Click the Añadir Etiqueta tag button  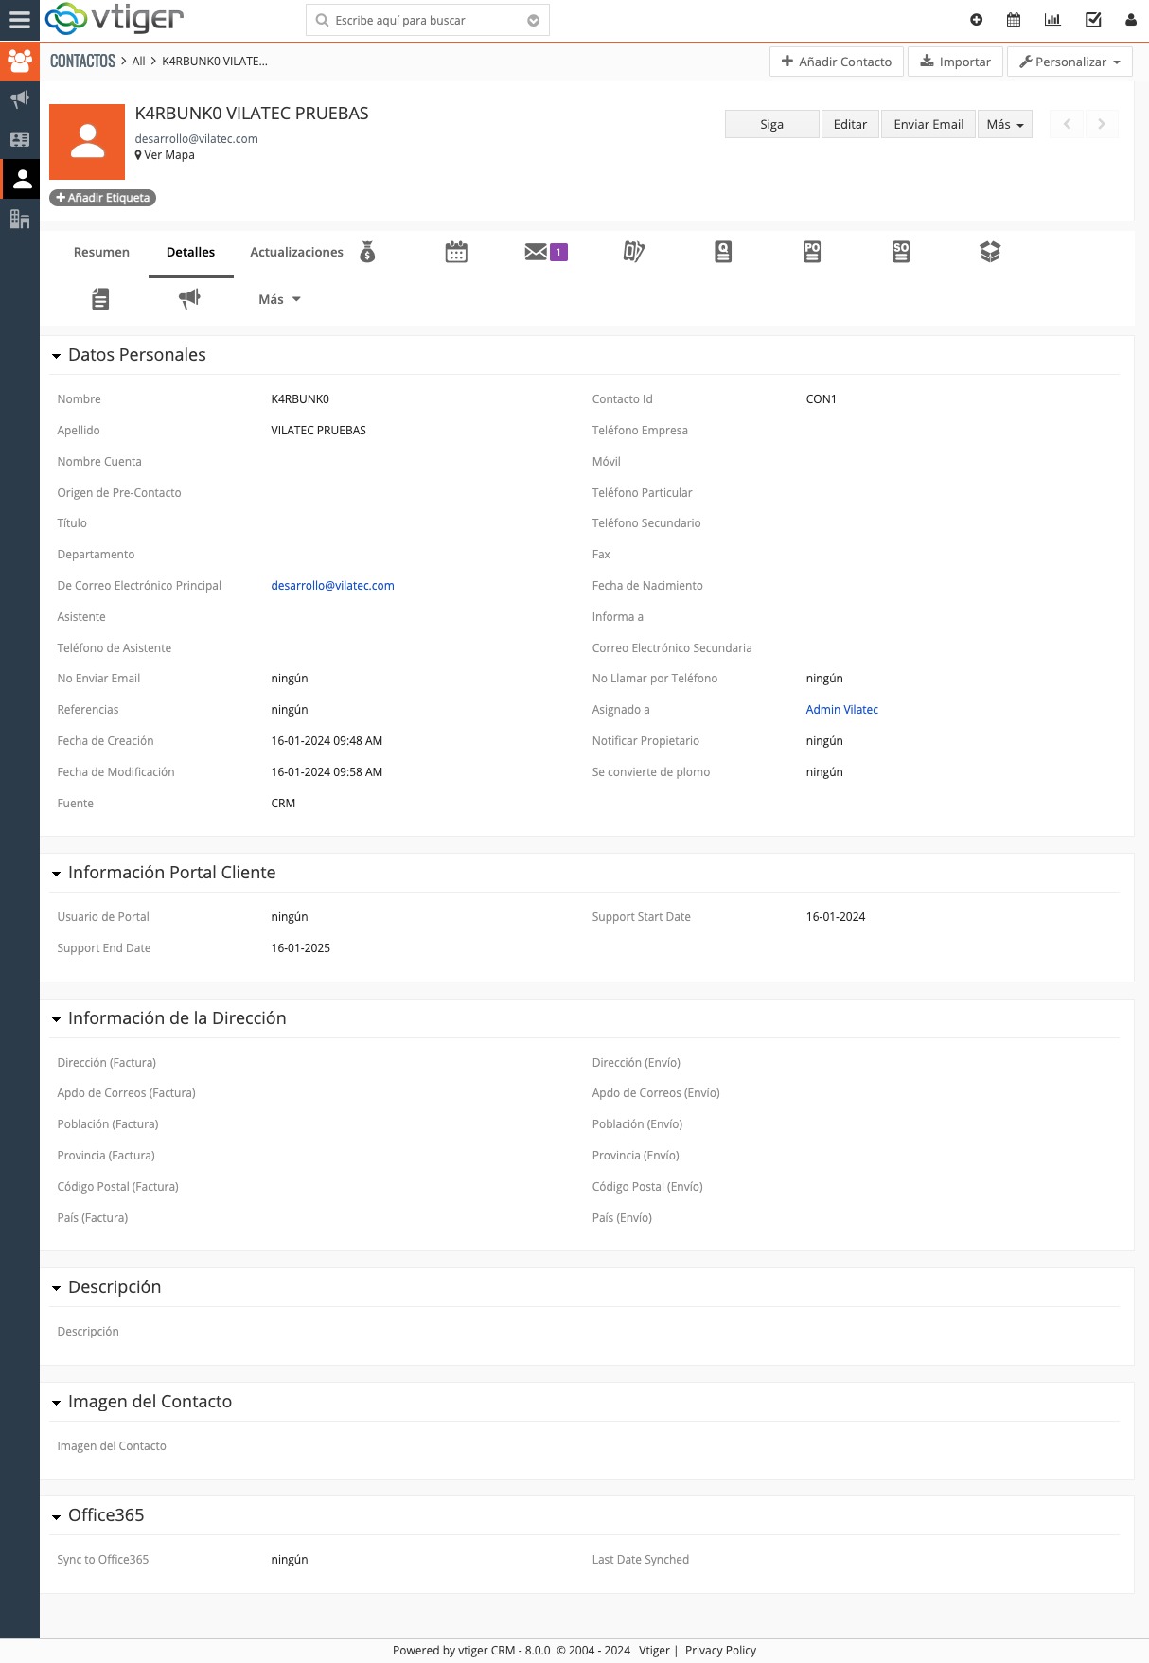tap(103, 198)
